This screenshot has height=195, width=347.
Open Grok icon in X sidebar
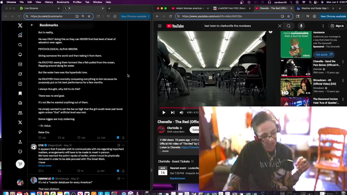tap(20, 74)
